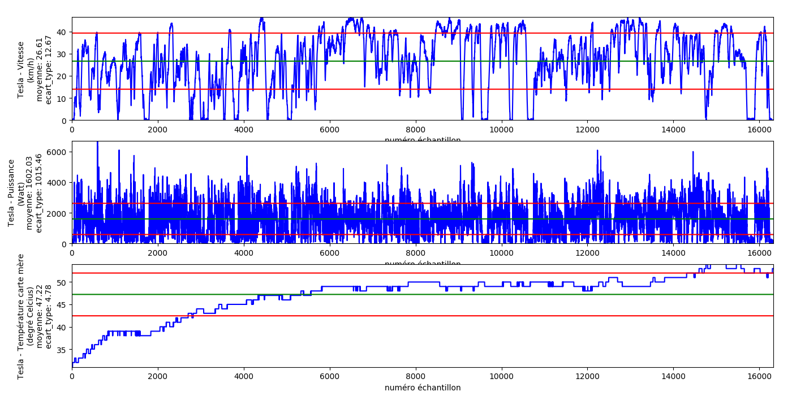The width and height of the screenshot is (792, 400).
Task: Click y-tick '40' on the temperature plot
Action: [62, 328]
